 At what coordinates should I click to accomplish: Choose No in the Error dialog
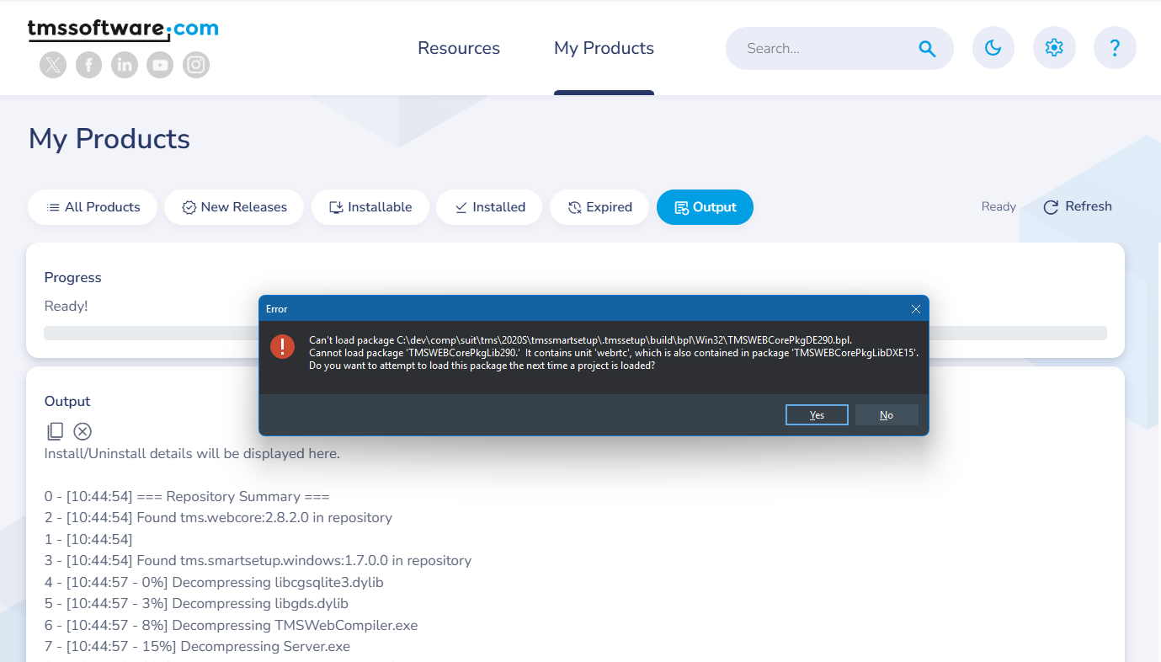click(887, 414)
